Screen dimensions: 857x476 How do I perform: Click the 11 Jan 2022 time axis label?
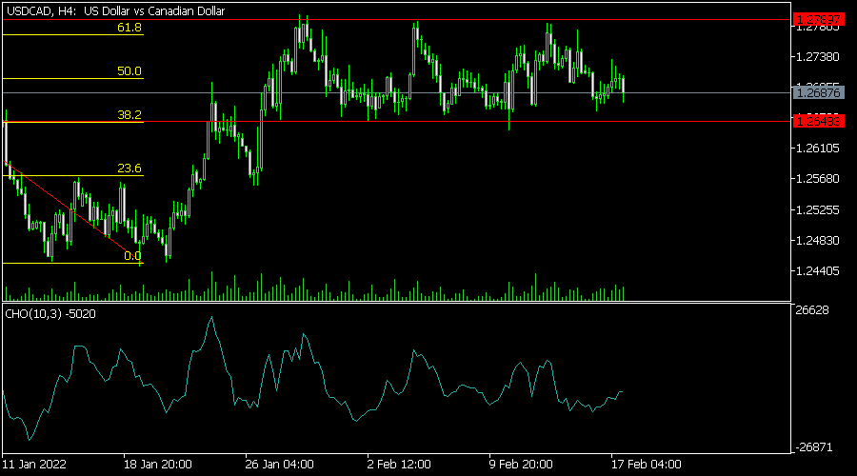point(34,465)
